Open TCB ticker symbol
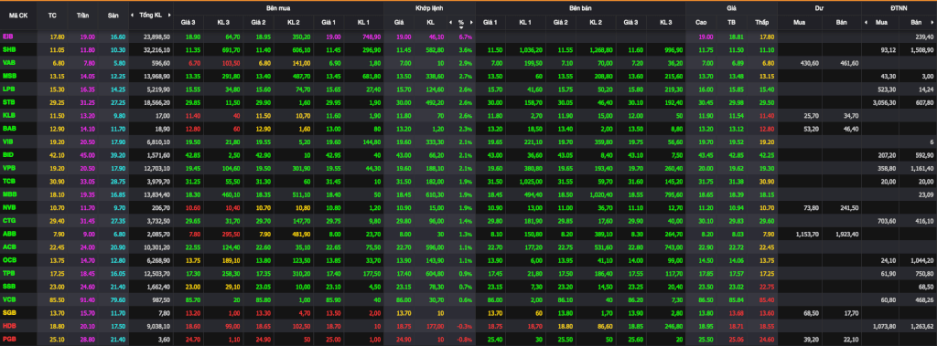Viewport: 937px width, 346px height. point(8,181)
